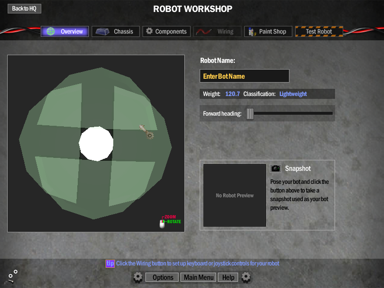Click the 120.7 weight value

[x=232, y=94]
